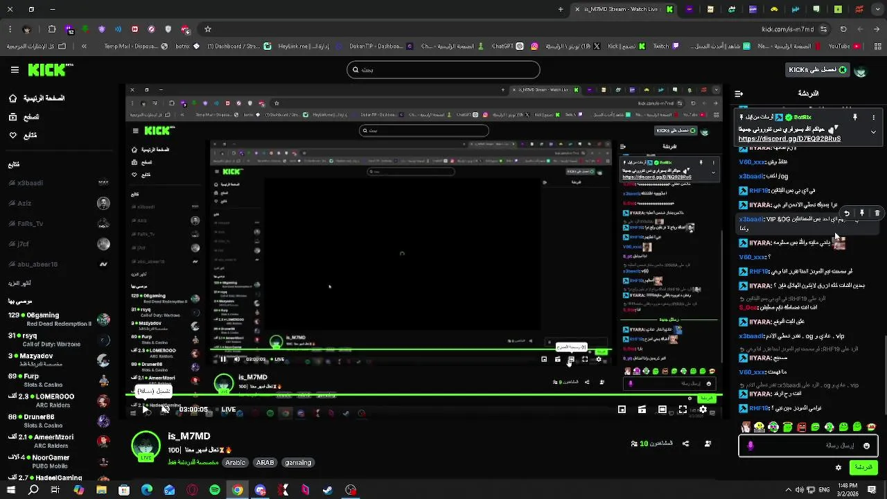This screenshot has width=887, height=499.
Task: Expand the bookmarks overflow chevron
Action: tap(84, 46)
